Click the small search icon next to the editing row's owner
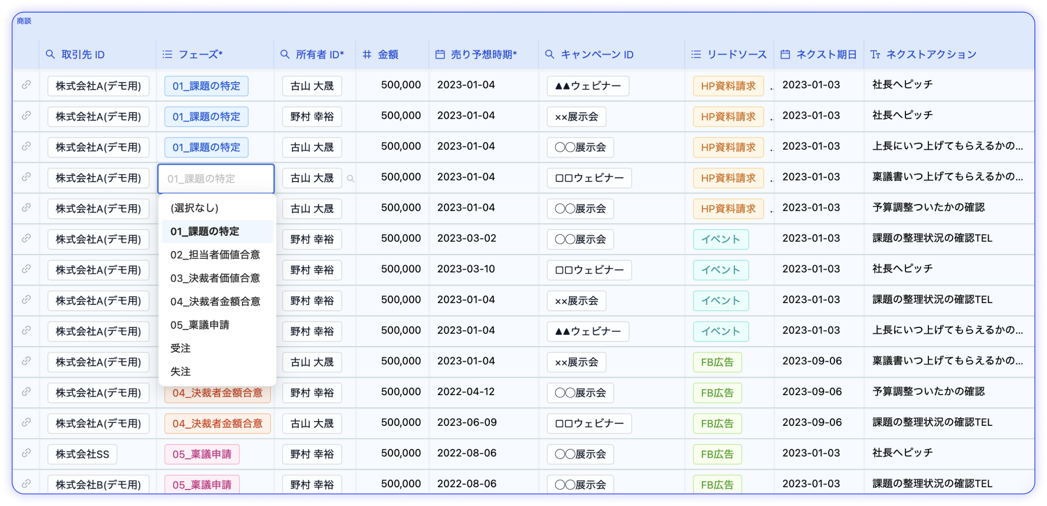 [351, 178]
